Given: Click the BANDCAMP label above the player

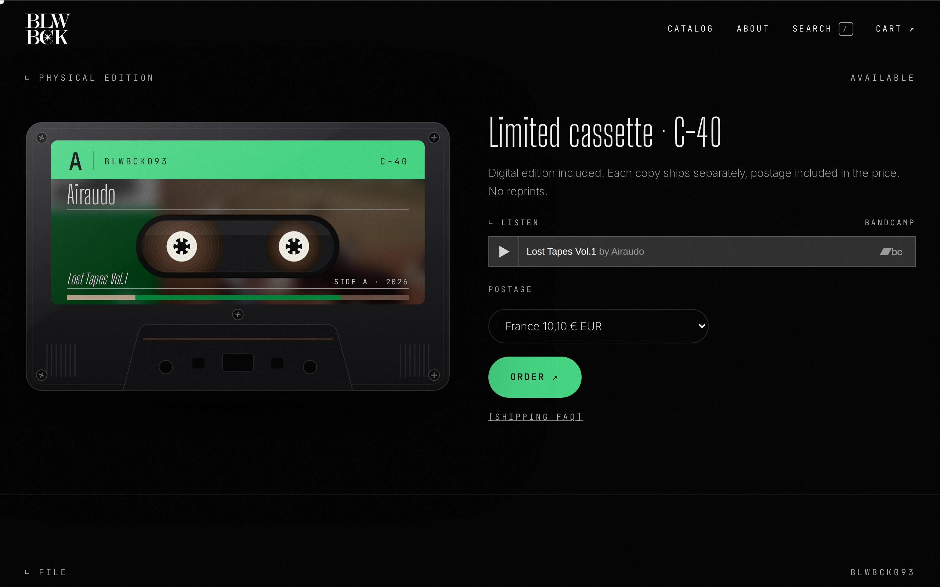Looking at the screenshot, I should point(889,222).
